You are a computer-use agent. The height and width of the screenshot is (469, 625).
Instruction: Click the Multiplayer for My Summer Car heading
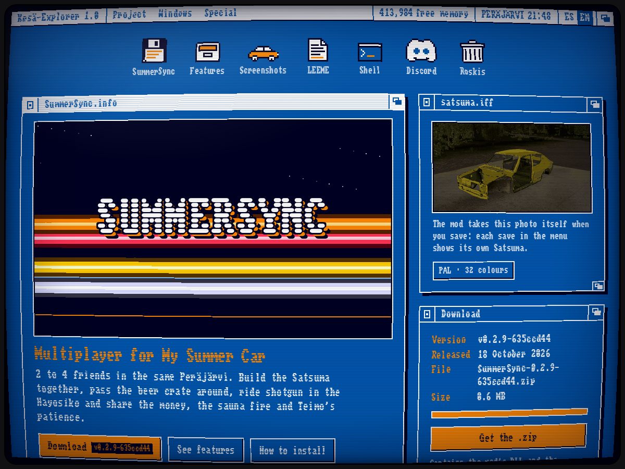pyautogui.click(x=149, y=355)
